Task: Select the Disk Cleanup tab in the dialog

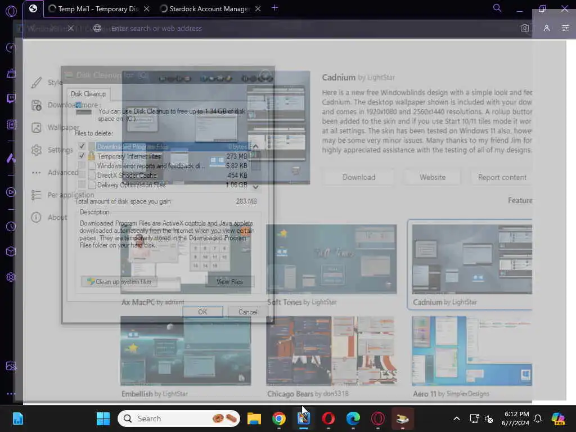Action: pos(88,94)
